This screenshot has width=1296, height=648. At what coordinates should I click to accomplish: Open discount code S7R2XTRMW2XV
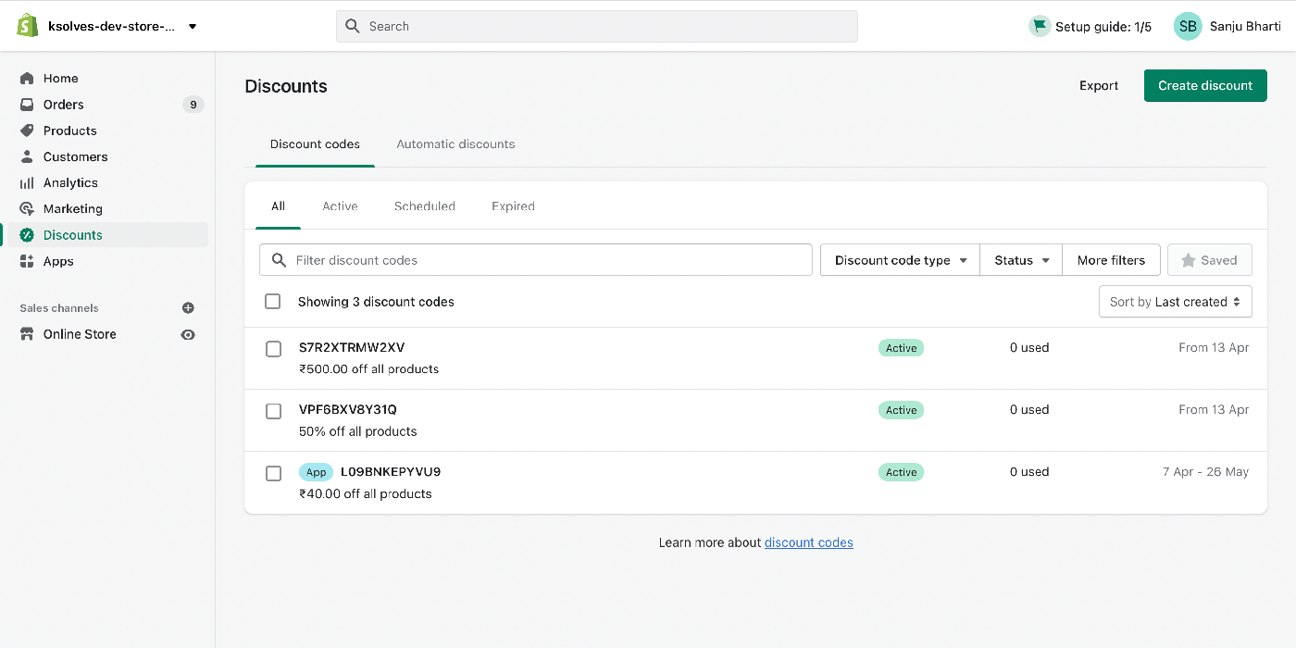click(x=352, y=348)
